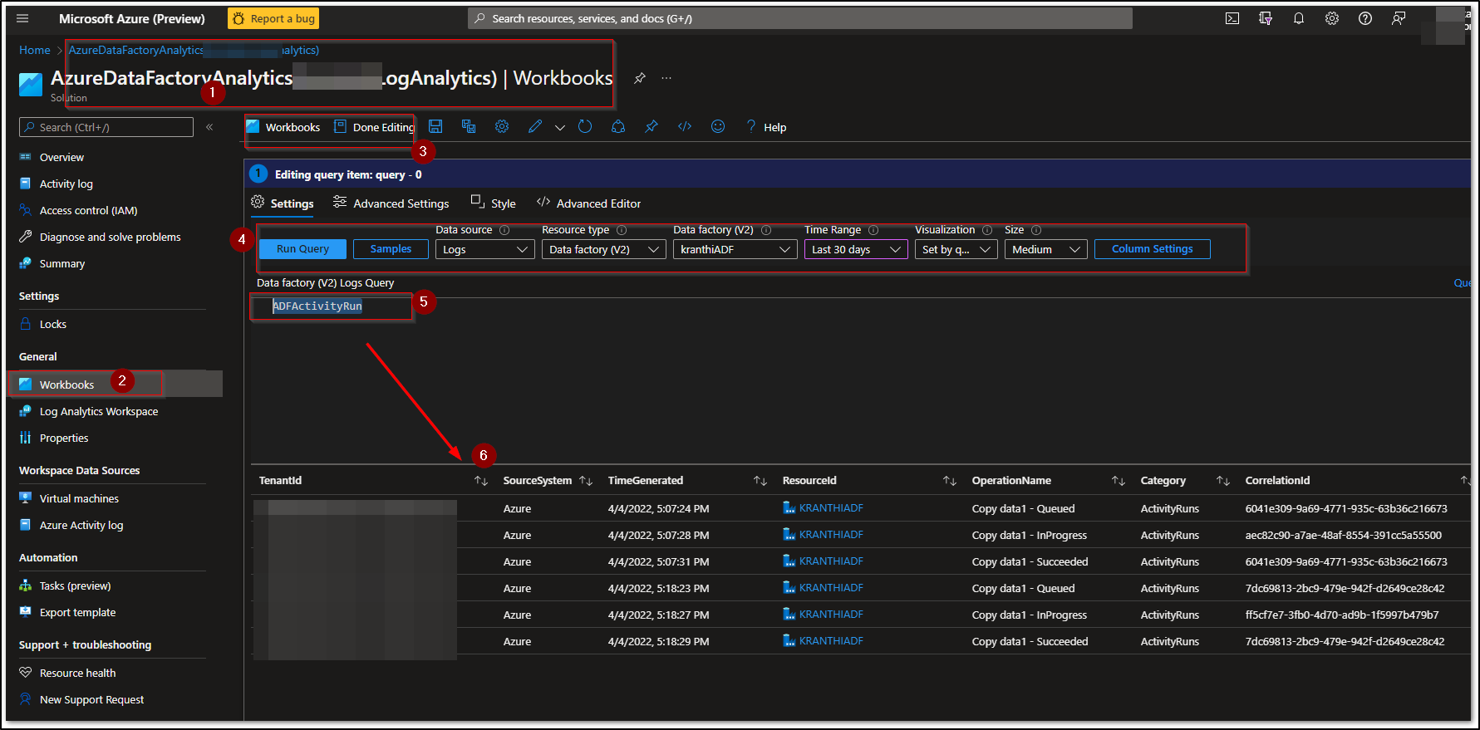Open the Size dropdown showing Medium
The width and height of the screenshot is (1480, 730).
point(1046,249)
